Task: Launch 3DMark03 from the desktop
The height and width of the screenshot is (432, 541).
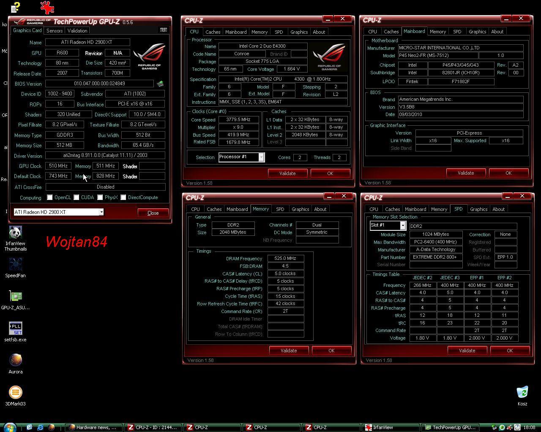Action: [x=15, y=396]
